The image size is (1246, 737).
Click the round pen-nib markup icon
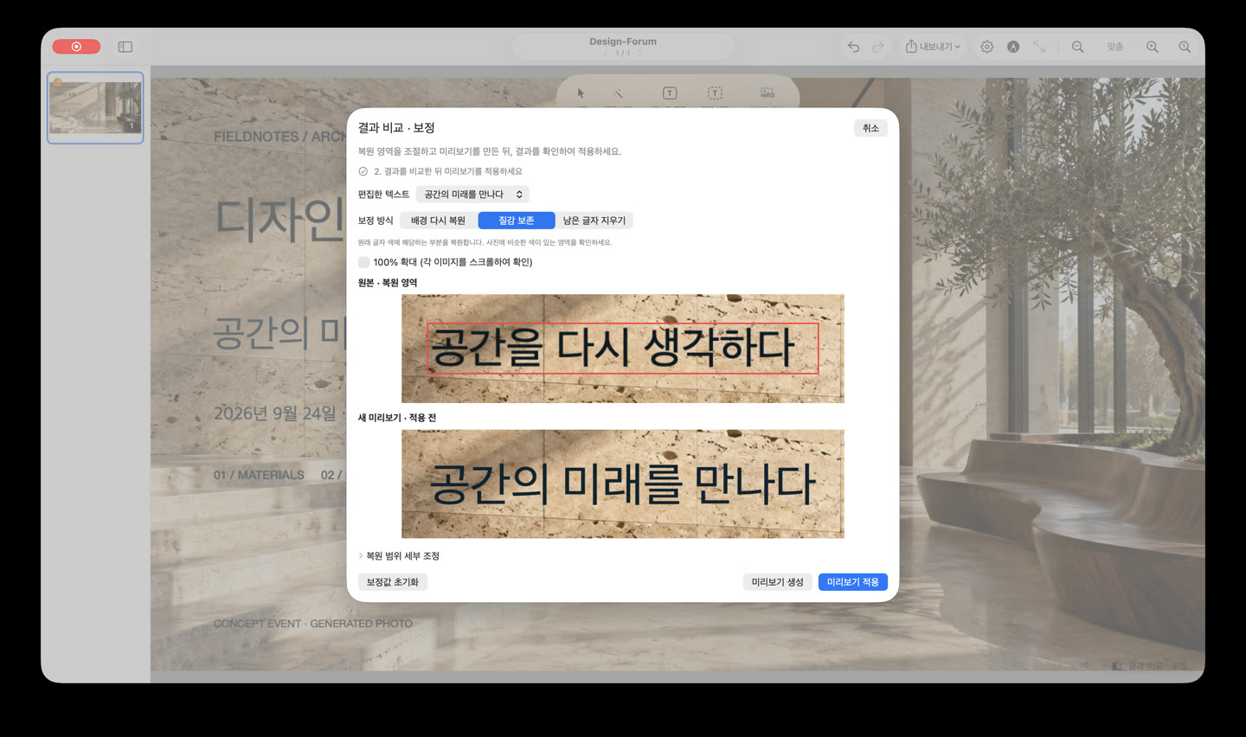1013,47
